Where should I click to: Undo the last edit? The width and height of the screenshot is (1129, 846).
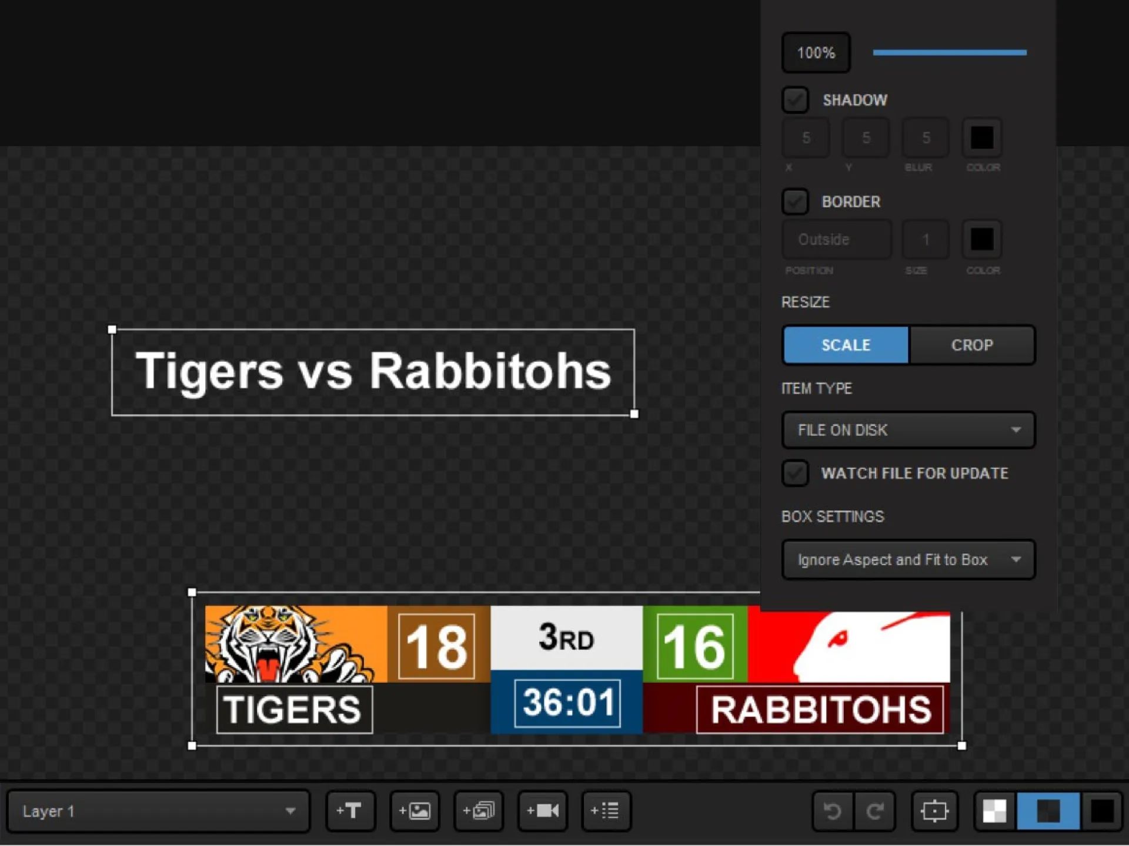coord(833,811)
